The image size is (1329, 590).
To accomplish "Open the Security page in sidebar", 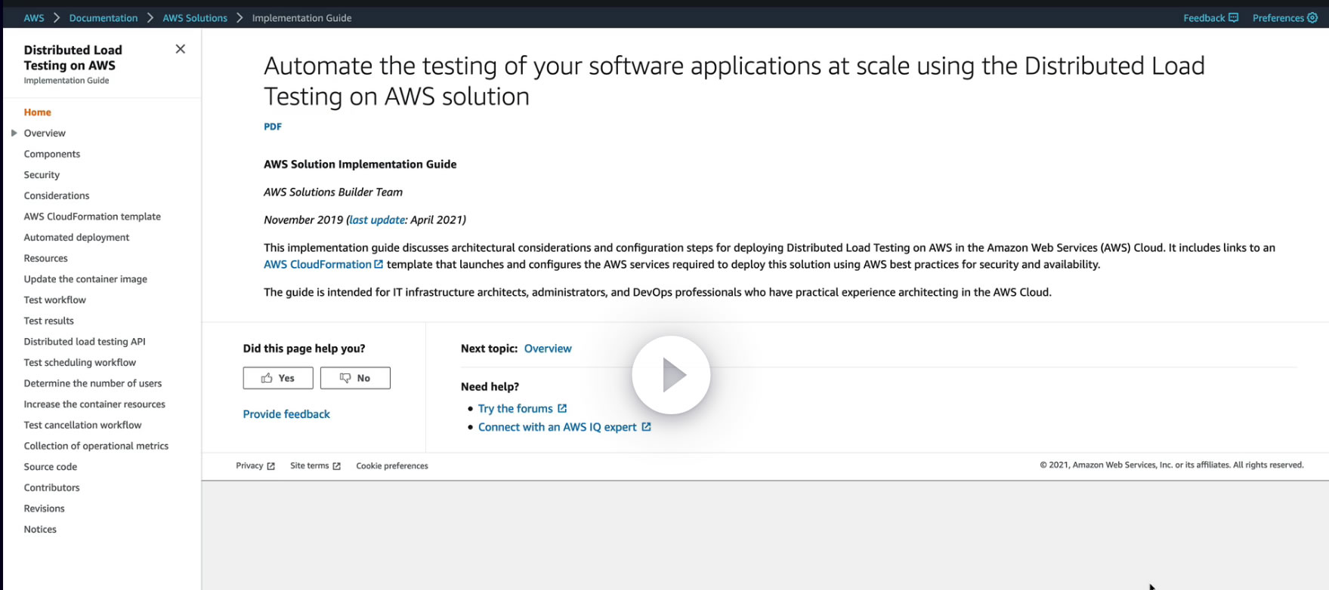I will [42, 175].
